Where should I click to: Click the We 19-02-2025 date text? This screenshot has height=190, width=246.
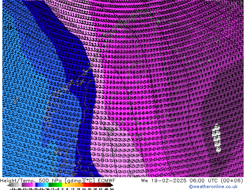point(164,181)
